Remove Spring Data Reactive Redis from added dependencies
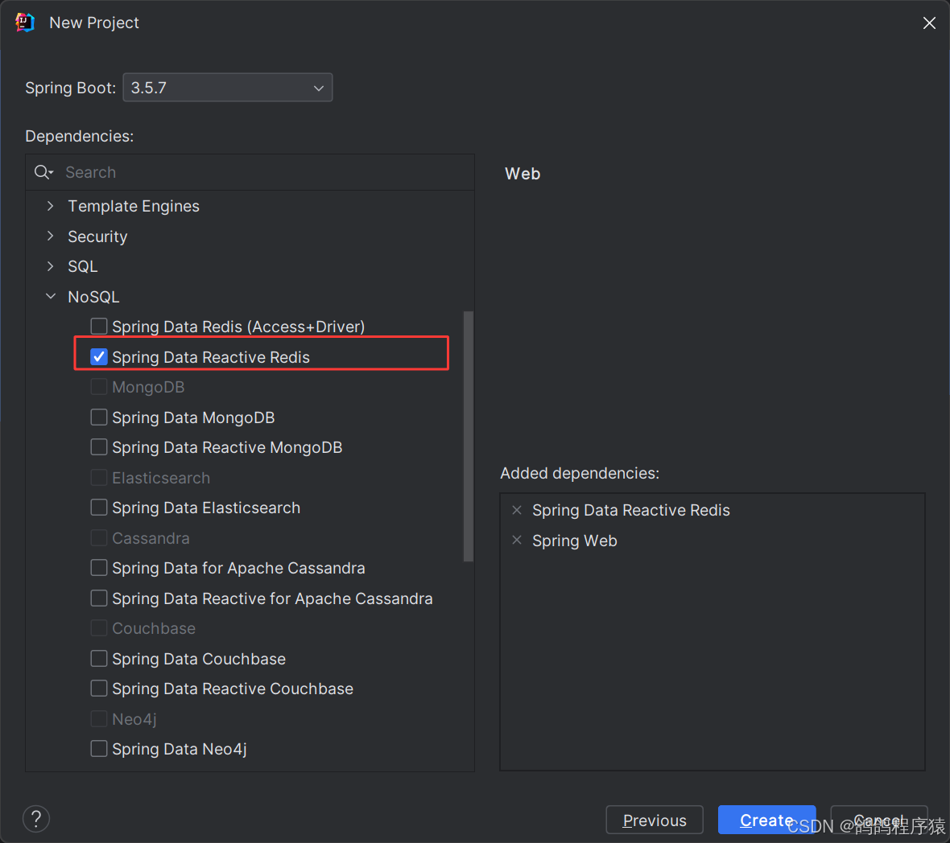Screen dimensions: 950x843 tap(517, 510)
